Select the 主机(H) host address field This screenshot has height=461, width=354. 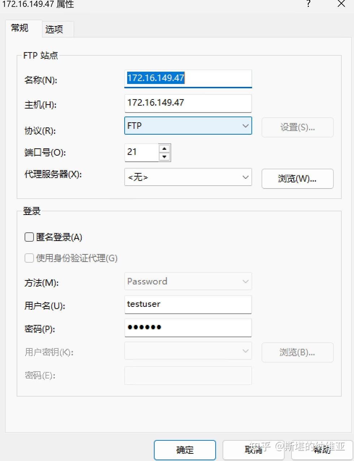[x=188, y=103]
